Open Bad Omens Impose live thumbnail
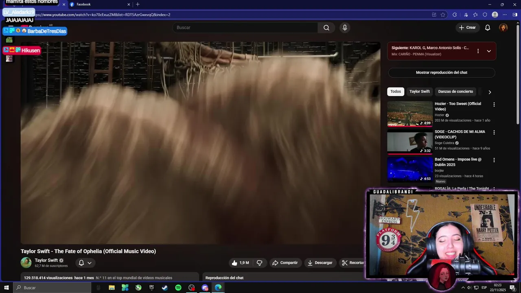Image resolution: width=521 pixels, height=293 pixels. pos(410,169)
